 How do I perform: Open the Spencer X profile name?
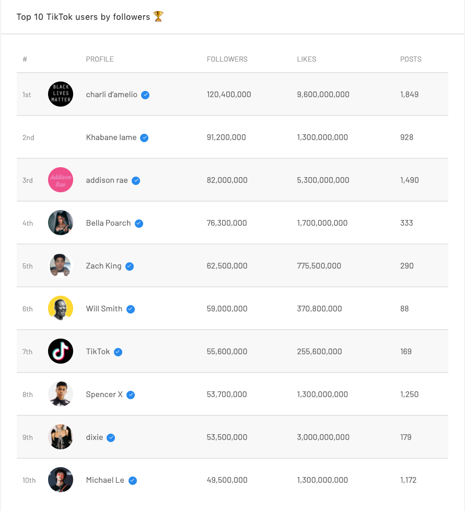coord(104,394)
